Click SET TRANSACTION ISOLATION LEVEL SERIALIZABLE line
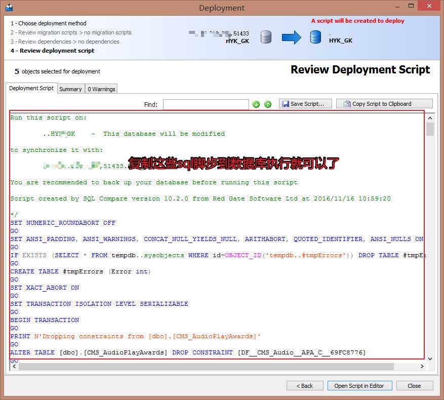The image size is (444, 400). 99,304
